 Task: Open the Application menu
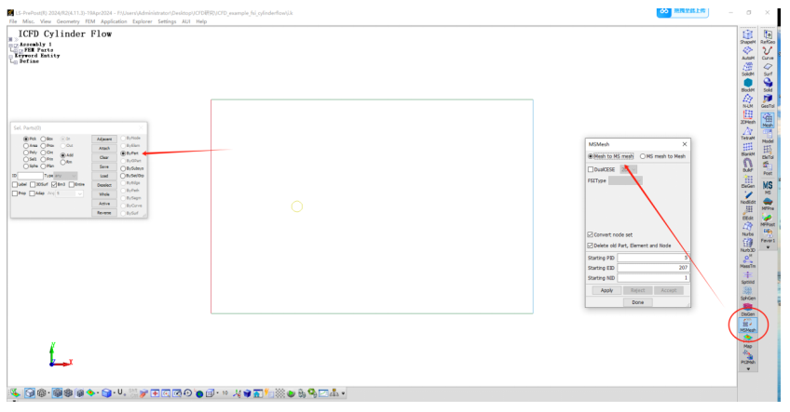114,21
